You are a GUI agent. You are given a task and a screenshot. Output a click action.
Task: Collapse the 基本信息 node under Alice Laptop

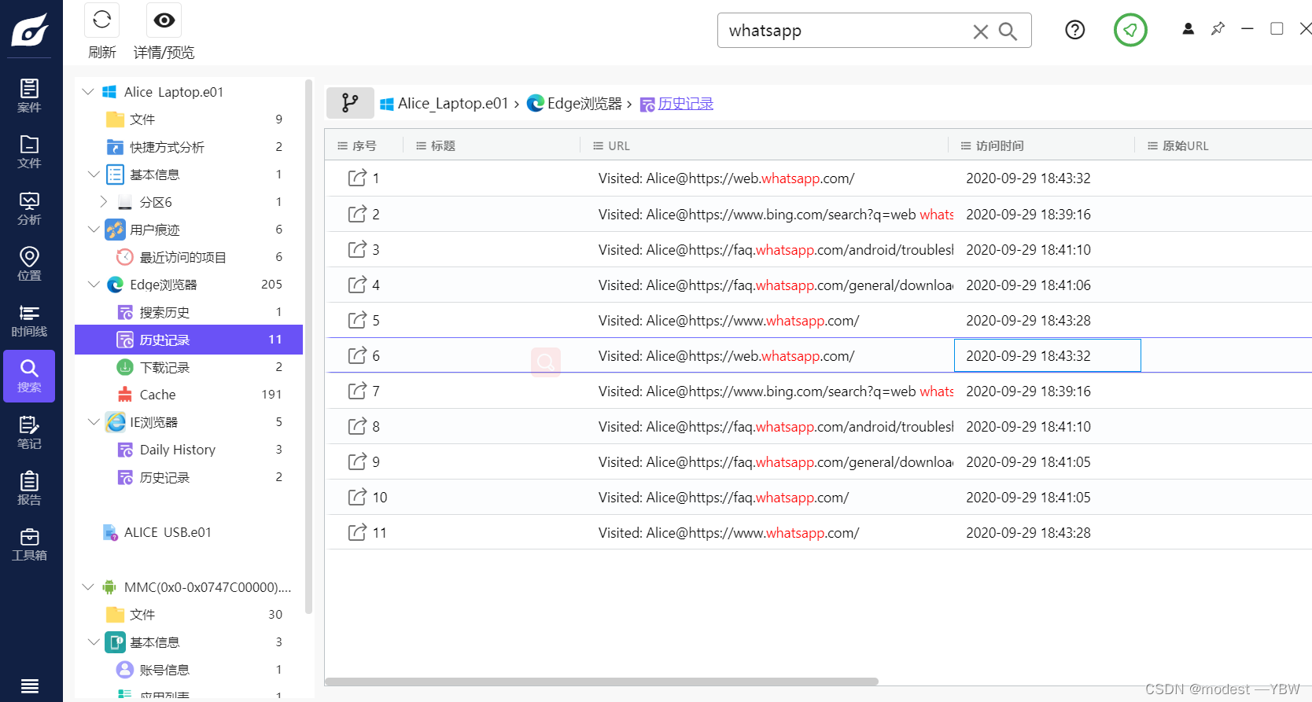pos(94,175)
